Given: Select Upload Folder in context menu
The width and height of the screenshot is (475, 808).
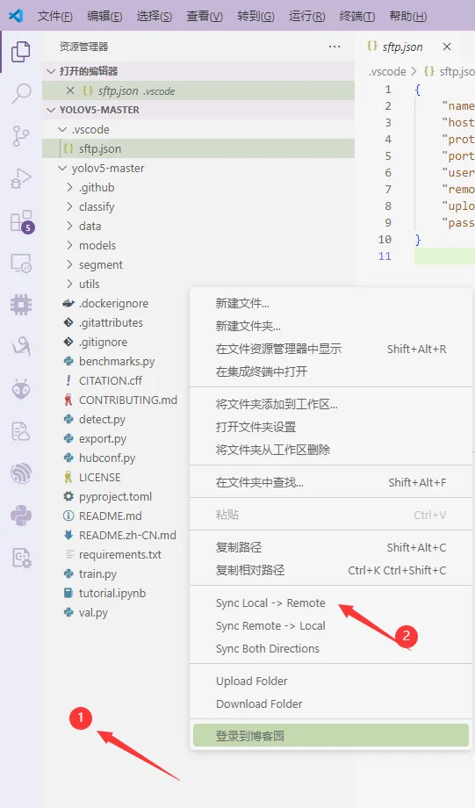Looking at the screenshot, I should pyautogui.click(x=251, y=682).
